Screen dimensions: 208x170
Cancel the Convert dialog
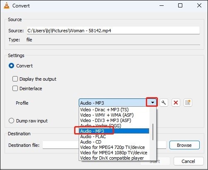(x=189, y=161)
